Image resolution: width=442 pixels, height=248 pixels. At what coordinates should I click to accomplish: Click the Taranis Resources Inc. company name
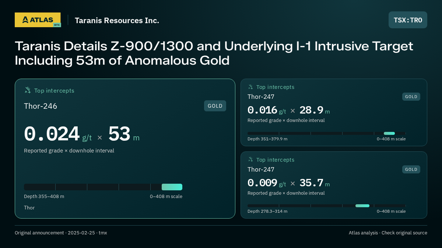click(x=117, y=21)
